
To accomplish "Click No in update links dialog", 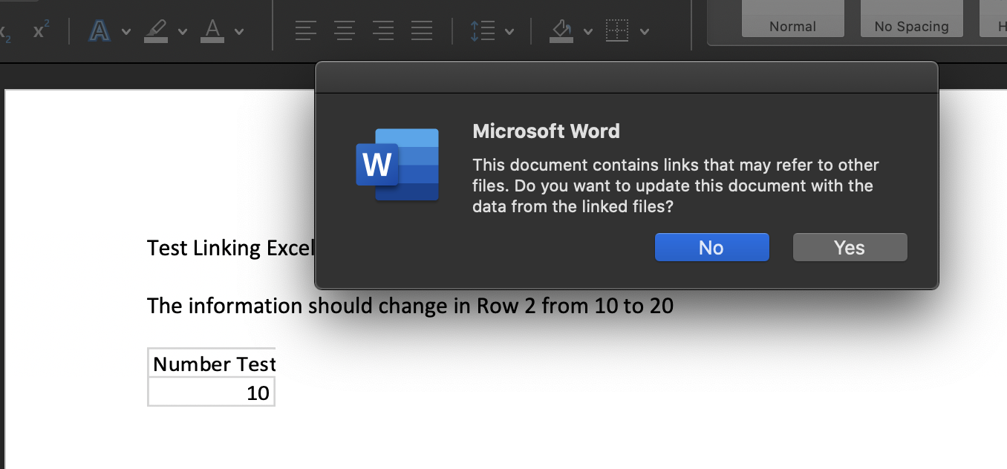I will point(711,248).
